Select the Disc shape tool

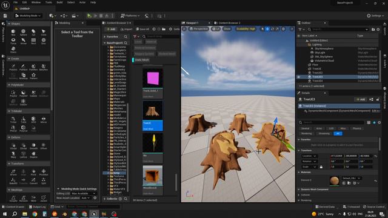click(44, 41)
